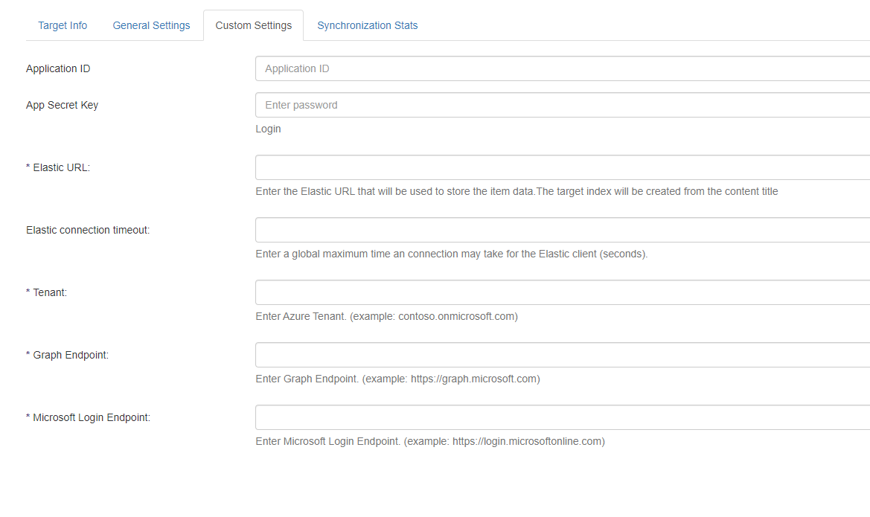
Task: Click the Azure Tenant example hint text
Action: [386, 316]
